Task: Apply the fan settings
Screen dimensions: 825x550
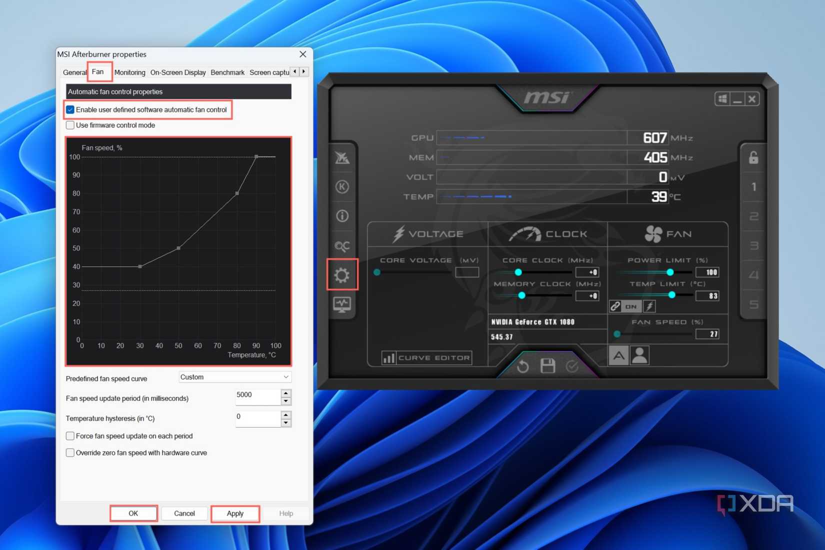Action: [x=235, y=513]
